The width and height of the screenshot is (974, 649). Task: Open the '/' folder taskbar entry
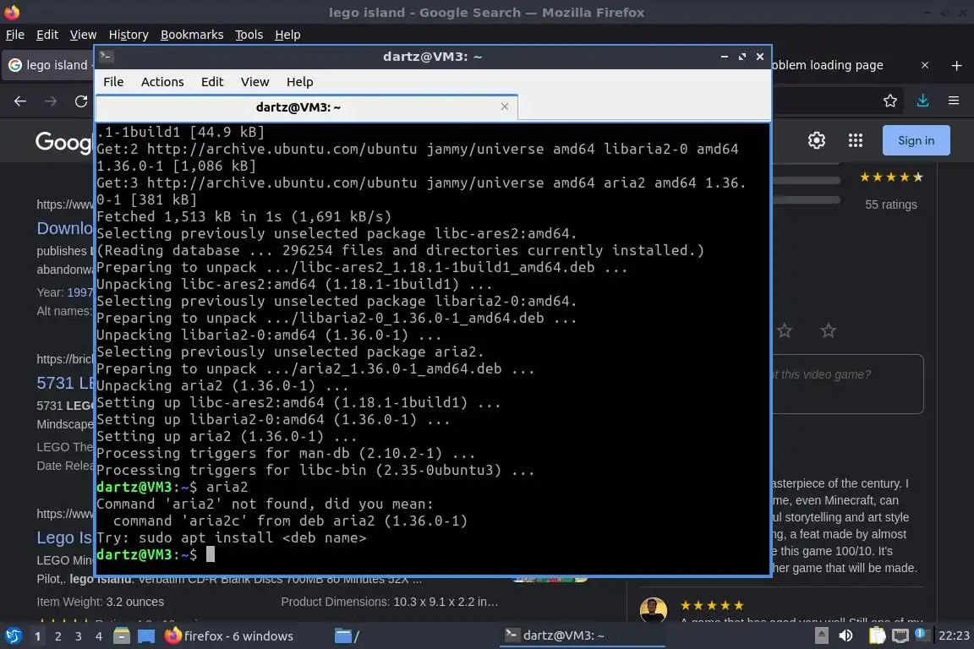tap(347, 636)
